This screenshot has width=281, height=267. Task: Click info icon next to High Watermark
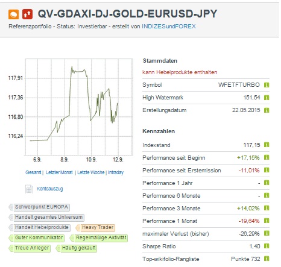pyautogui.click(x=267, y=98)
